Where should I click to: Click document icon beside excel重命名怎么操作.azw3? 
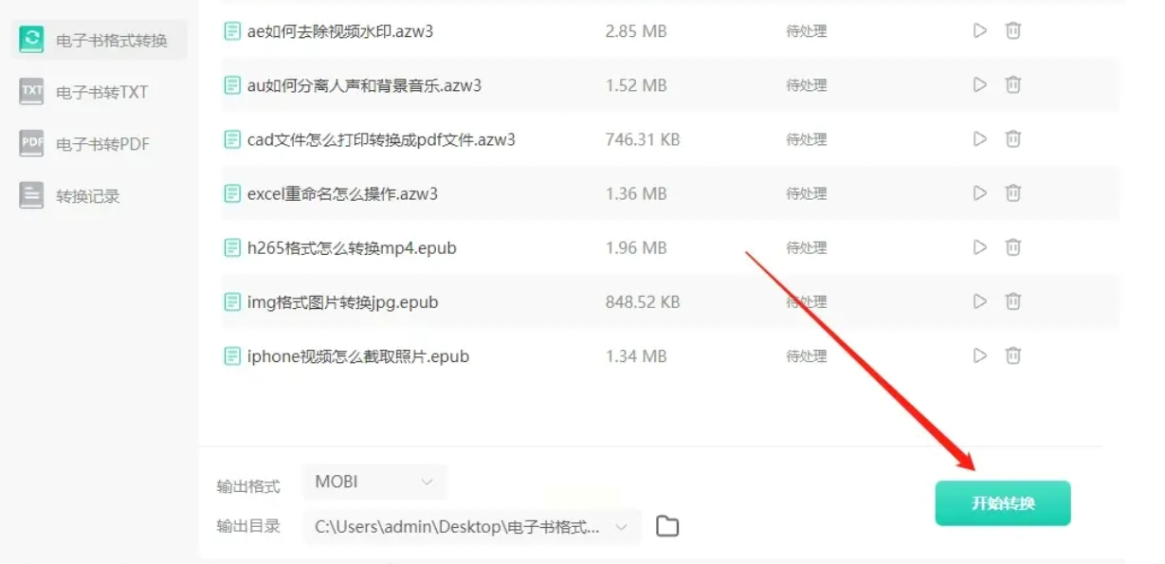coord(232,193)
